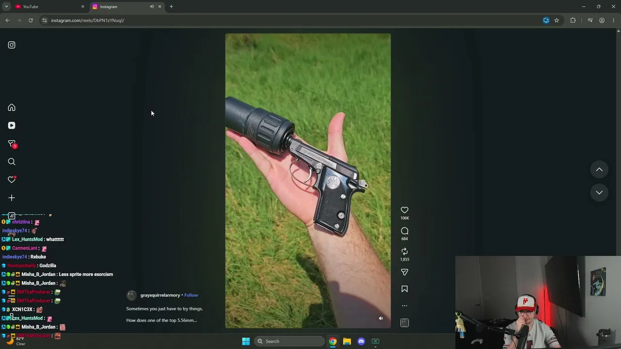Mute the Instagram tab's audio indicator
Screen dimensions: 621x349
click(x=151, y=7)
